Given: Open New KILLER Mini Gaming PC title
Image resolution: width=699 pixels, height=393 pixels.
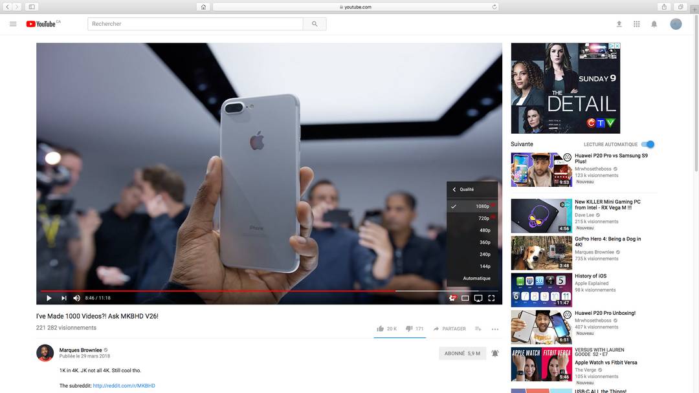Looking at the screenshot, I should coord(607,205).
